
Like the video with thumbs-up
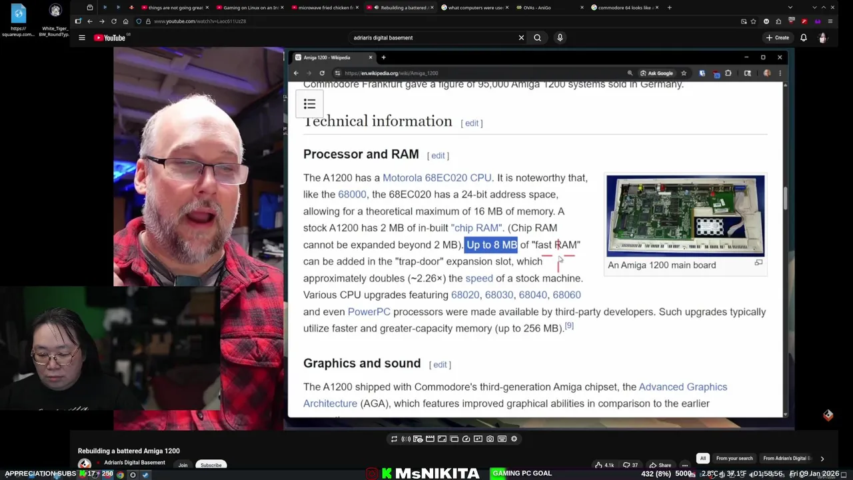tap(604, 465)
